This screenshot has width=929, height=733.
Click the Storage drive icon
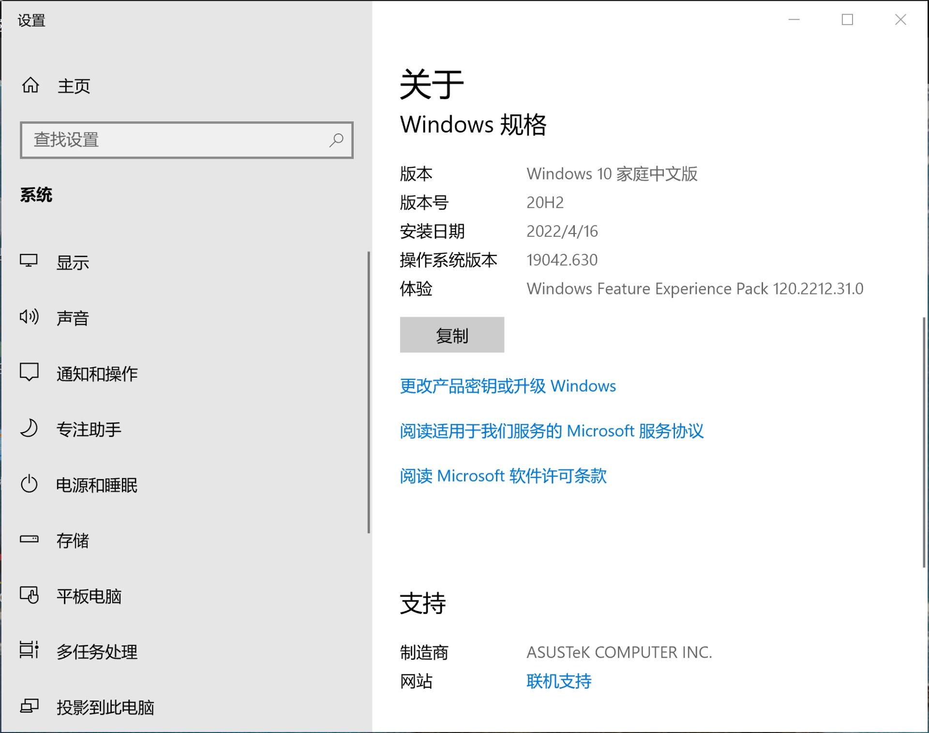tap(29, 539)
